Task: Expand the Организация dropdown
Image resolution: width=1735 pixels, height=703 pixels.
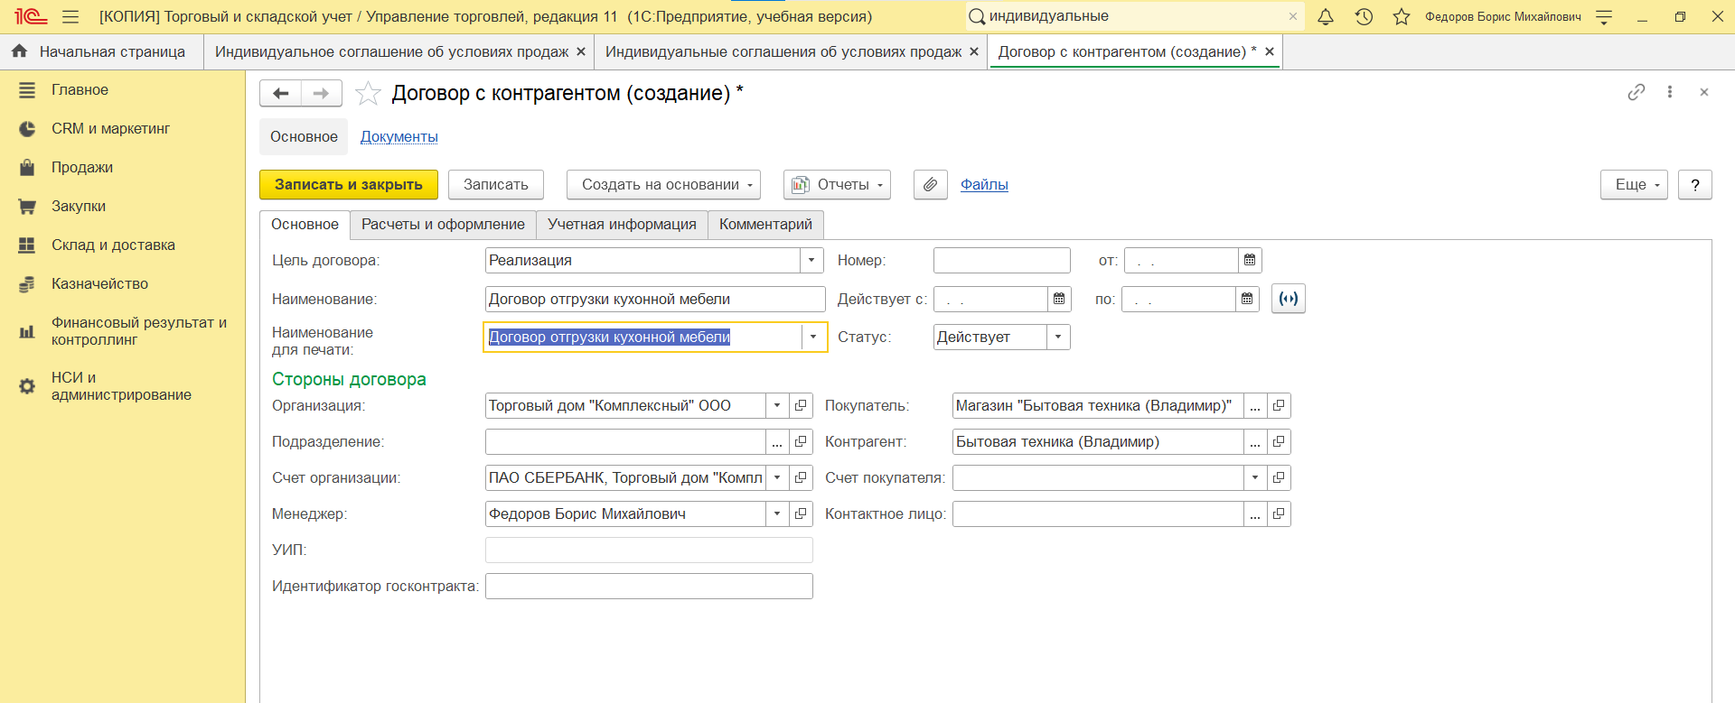Action: point(777,405)
